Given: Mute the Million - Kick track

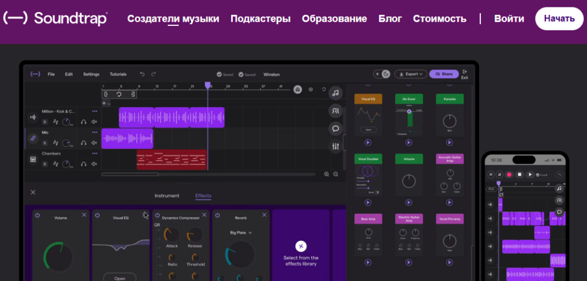Looking at the screenshot, I should (95, 122).
